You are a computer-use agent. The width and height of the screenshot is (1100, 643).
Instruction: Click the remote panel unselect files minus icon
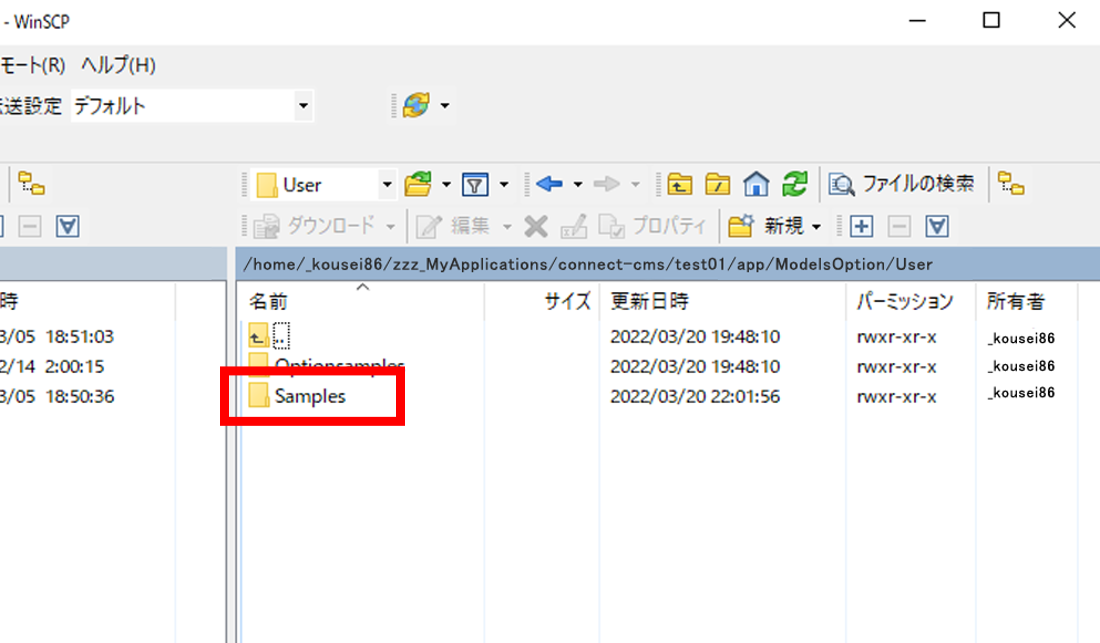click(x=899, y=226)
